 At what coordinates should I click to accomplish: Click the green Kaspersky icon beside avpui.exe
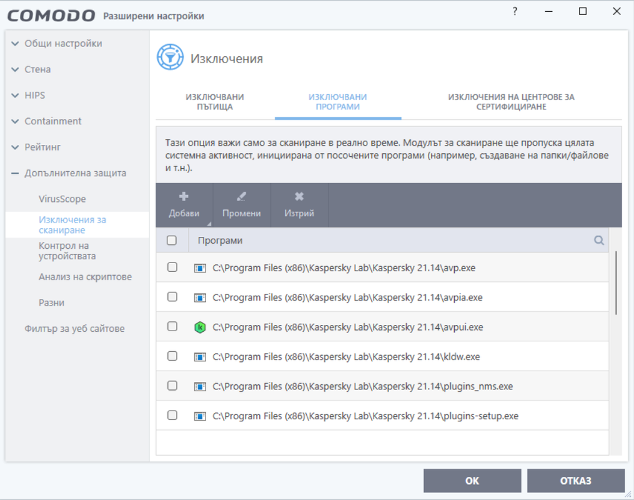coord(200,327)
